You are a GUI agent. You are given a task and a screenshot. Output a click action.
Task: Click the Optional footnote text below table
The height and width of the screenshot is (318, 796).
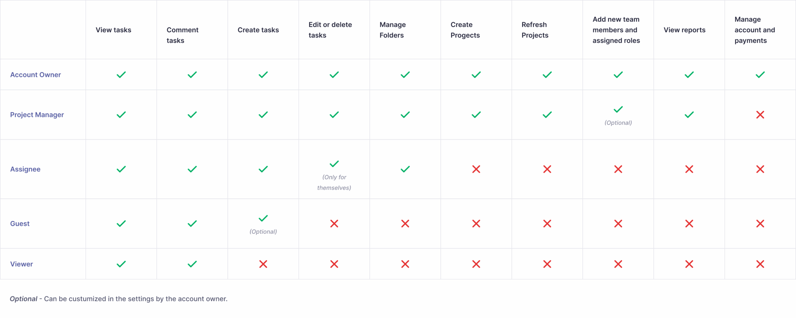click(x=118, y=299)
